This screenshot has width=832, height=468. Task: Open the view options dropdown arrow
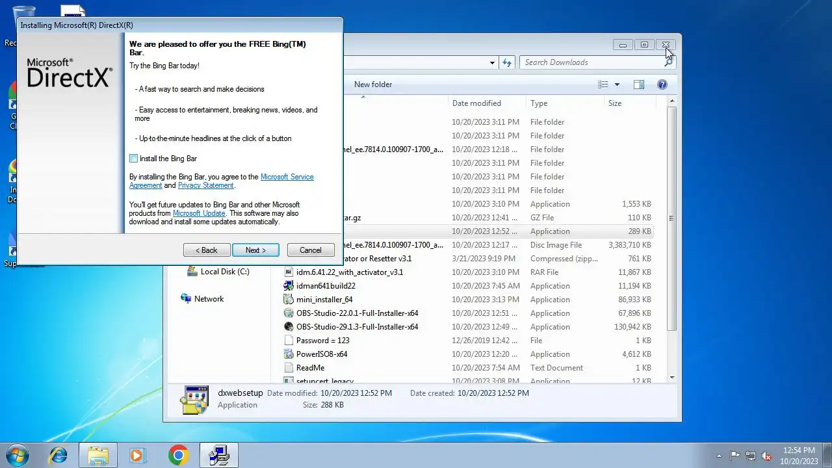click(617, 84)
